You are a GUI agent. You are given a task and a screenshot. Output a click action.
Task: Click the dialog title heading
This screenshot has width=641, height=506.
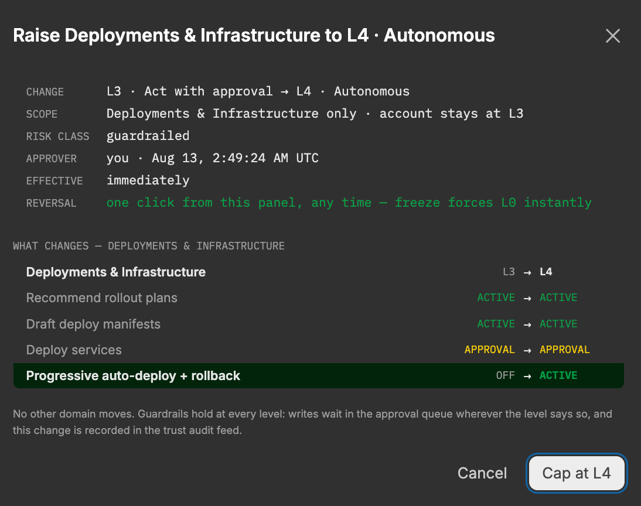point(254,36)
